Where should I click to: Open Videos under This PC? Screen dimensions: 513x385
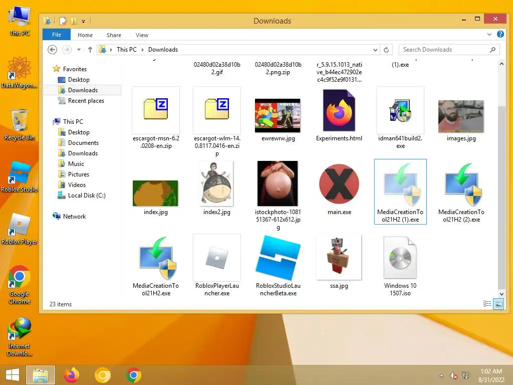[77, 184]
